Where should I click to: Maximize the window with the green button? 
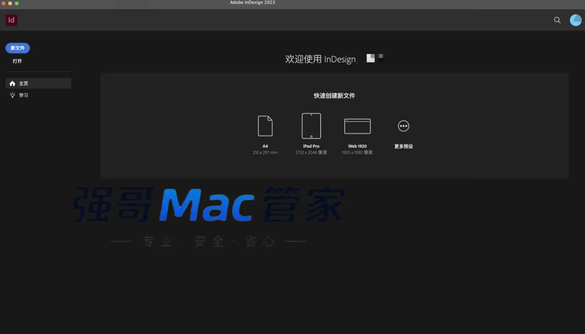[17, 3]
